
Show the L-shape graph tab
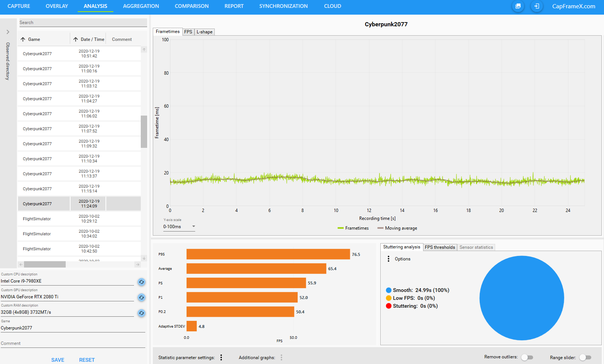click(205, 32)
